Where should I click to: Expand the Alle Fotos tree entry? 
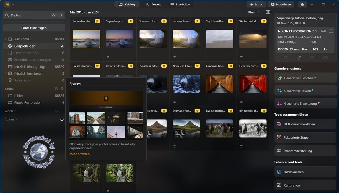[x=5, y=39]
